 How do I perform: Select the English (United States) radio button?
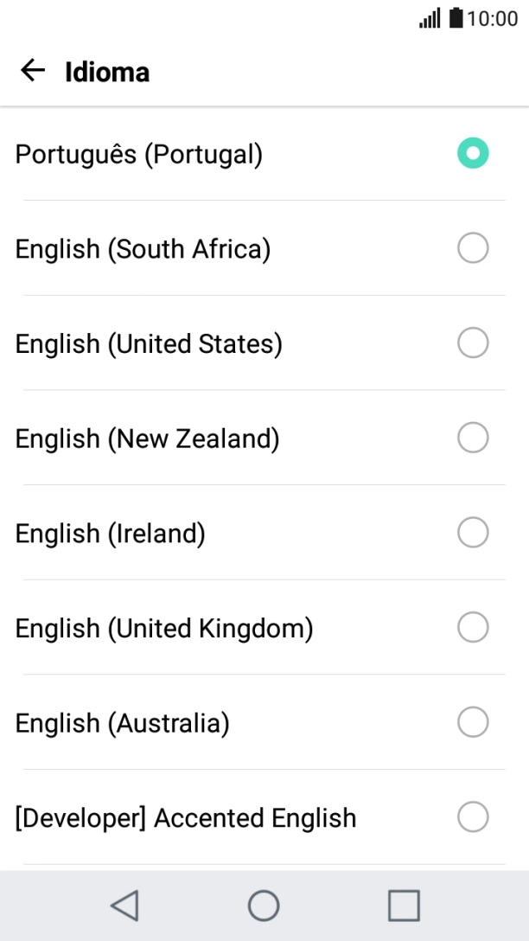pos(473,344)
